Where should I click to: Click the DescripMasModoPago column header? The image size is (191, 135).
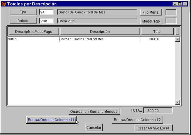34,32
